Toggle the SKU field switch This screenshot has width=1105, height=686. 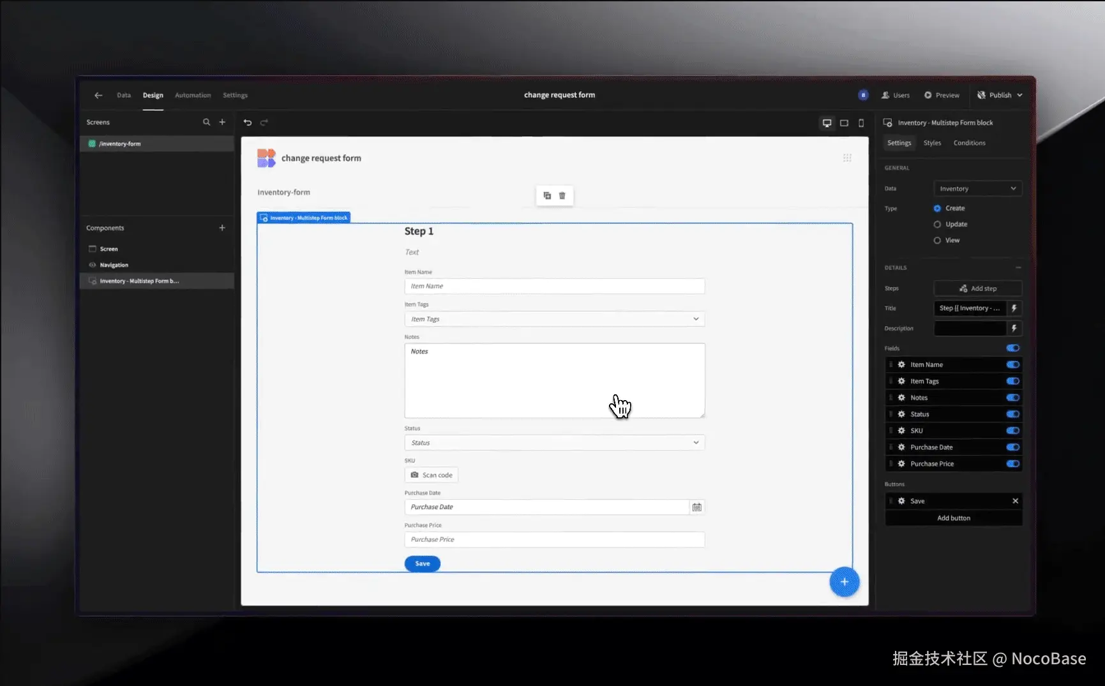[x=1013, y=431]
